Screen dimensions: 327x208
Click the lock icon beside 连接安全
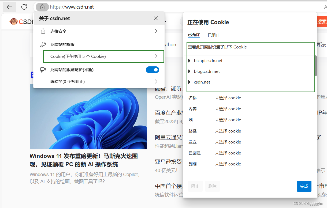(x=43, y=31)
